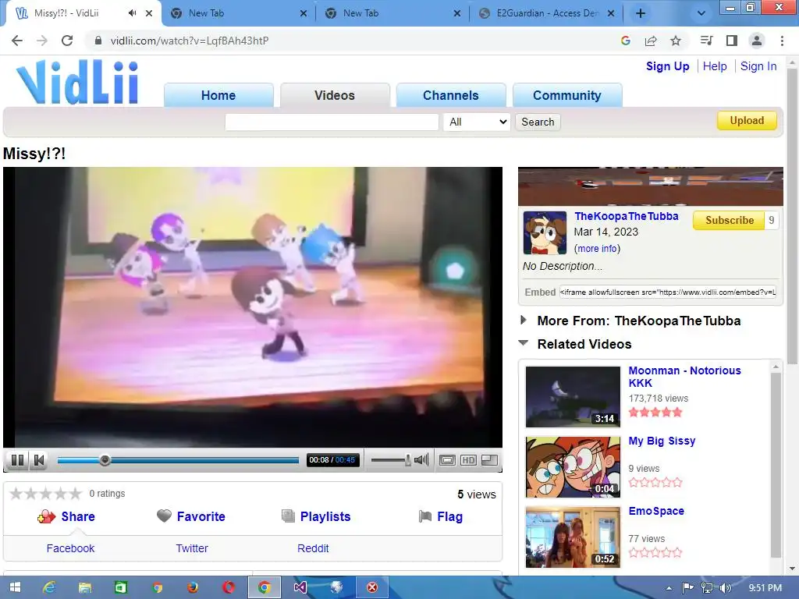Open the Chrome profile avatar

(757, 41)
